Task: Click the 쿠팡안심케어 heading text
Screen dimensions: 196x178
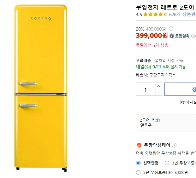Action: click(157, 145)
